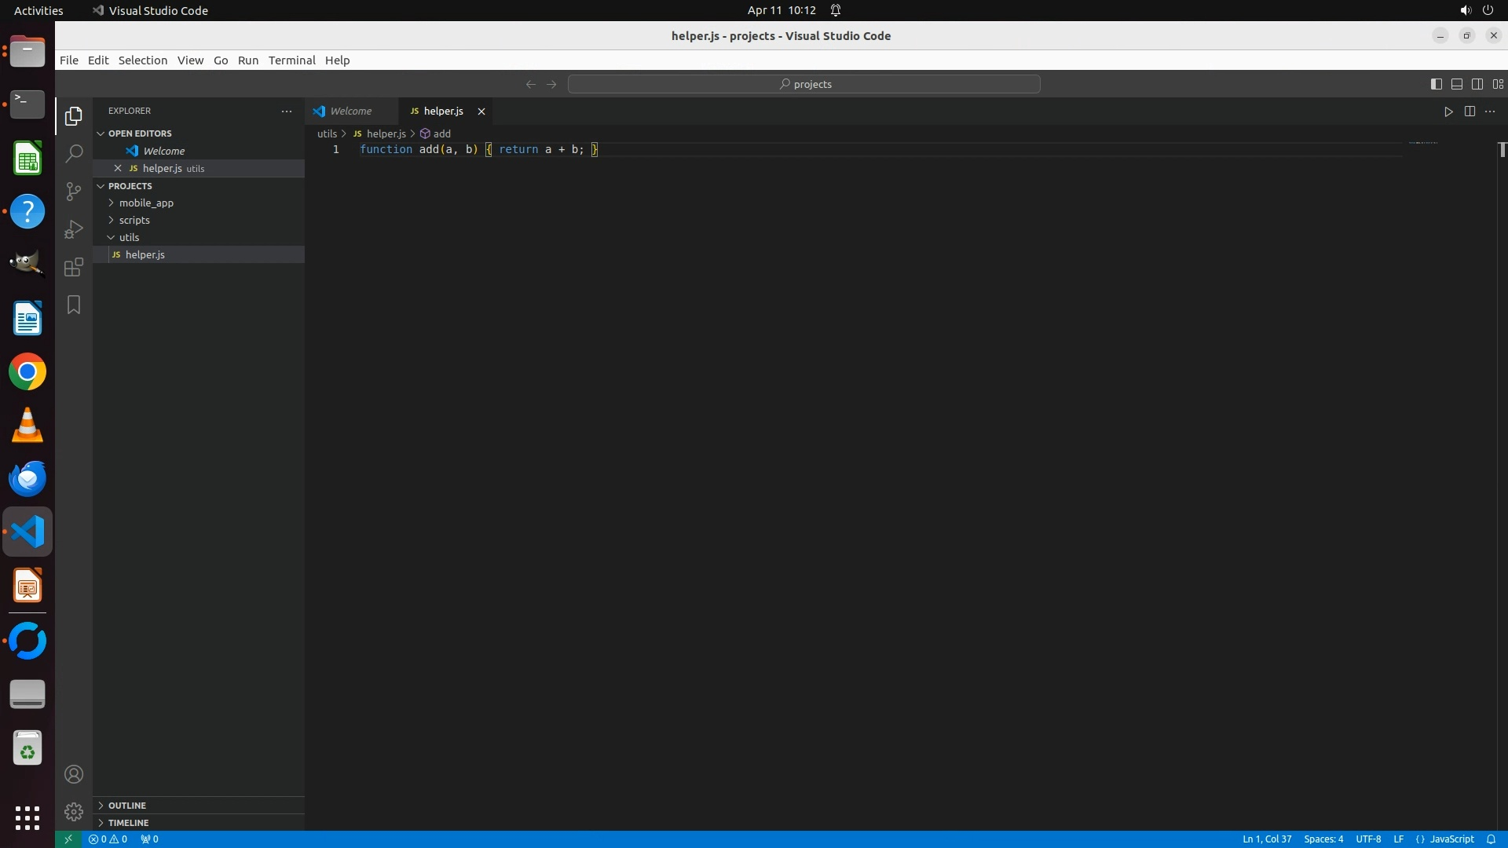1508x848 pixels.
Task: Collapse the utils folder
Action: pyautogui.click(x=129, y=237)
